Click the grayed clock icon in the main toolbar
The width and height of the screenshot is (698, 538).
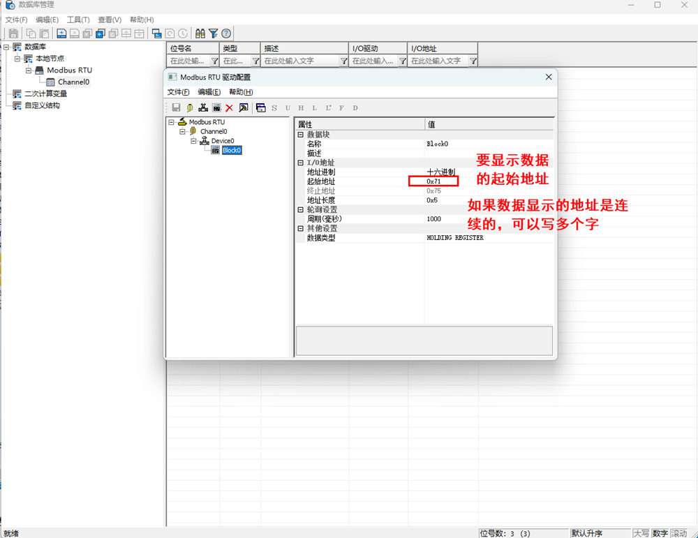pos(182,33)
